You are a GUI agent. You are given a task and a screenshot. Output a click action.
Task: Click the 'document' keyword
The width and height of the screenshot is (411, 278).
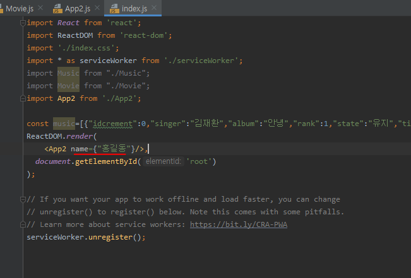click(53, 161)
